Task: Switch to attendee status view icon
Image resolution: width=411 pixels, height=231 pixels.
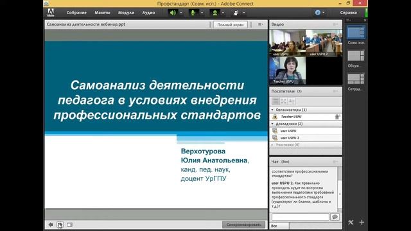Action: [292, 101]
